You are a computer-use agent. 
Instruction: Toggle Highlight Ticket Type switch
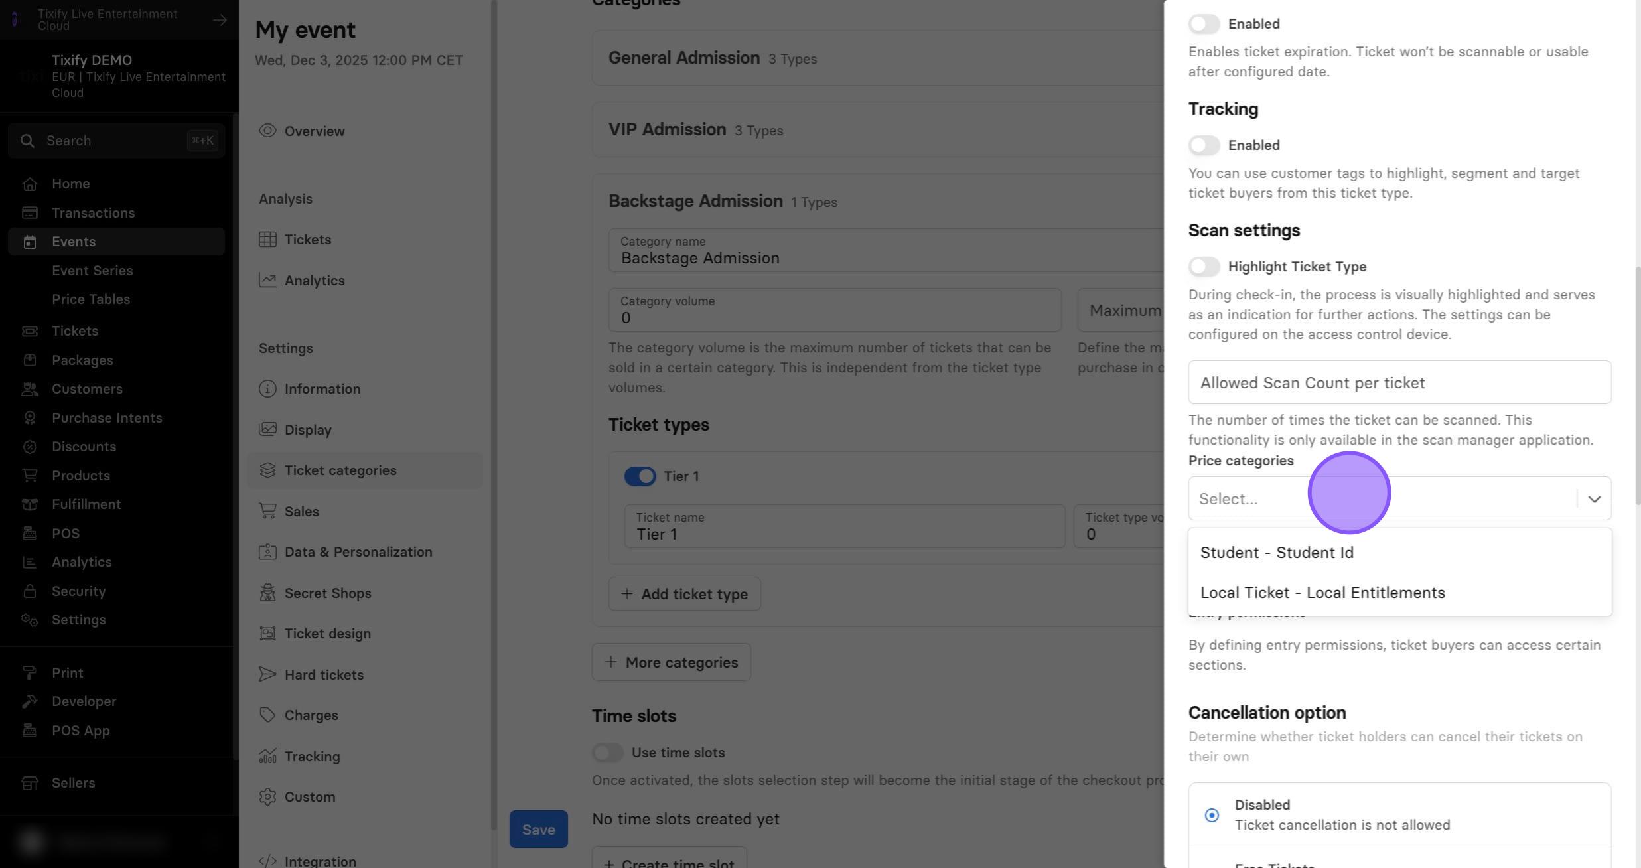tap(1204, 267)
